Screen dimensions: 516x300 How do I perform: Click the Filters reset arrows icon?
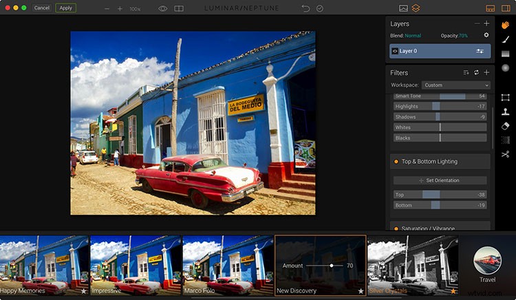pos(476,72)
